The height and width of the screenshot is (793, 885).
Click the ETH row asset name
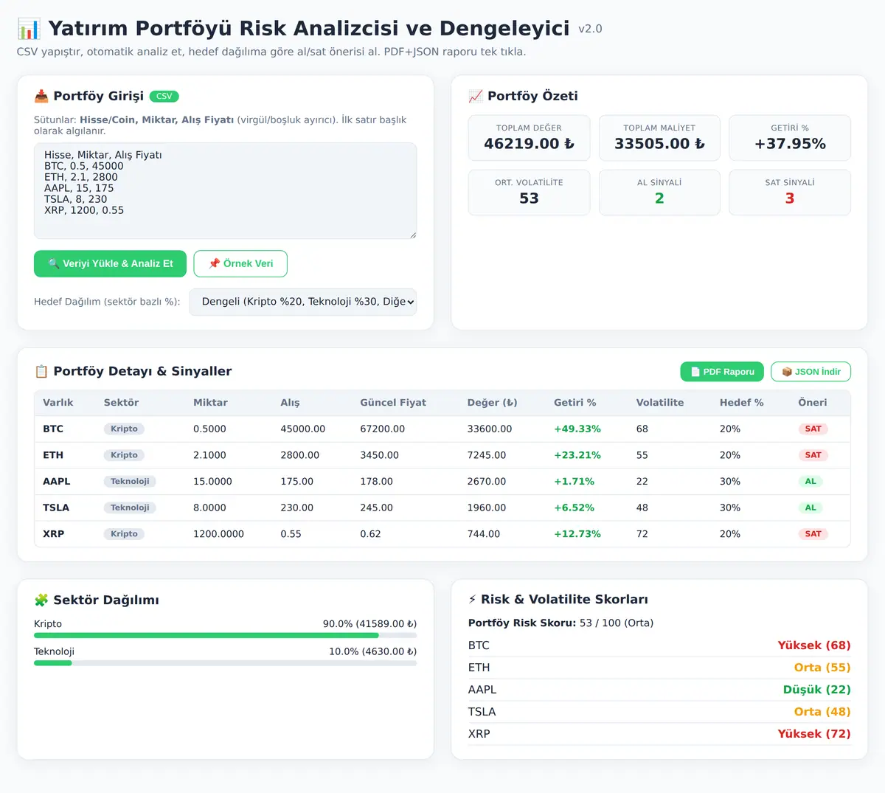(x=53, y=455)
